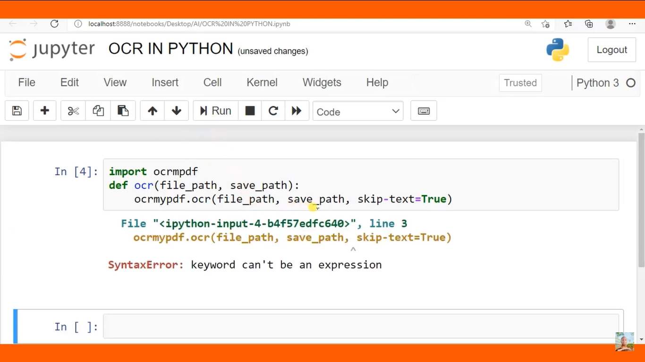Move the selected cell up arrow
The image size is (645, 362).
(152, 111)
